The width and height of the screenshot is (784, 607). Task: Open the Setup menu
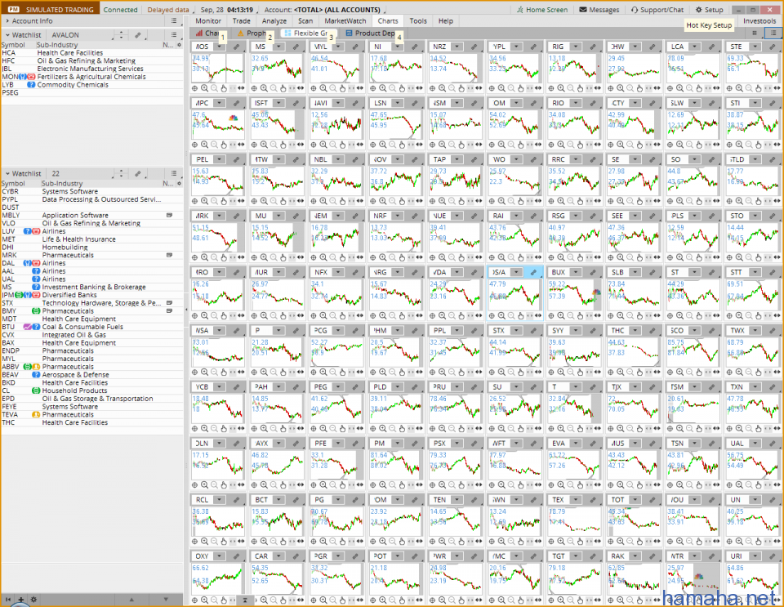coord(709,10)
